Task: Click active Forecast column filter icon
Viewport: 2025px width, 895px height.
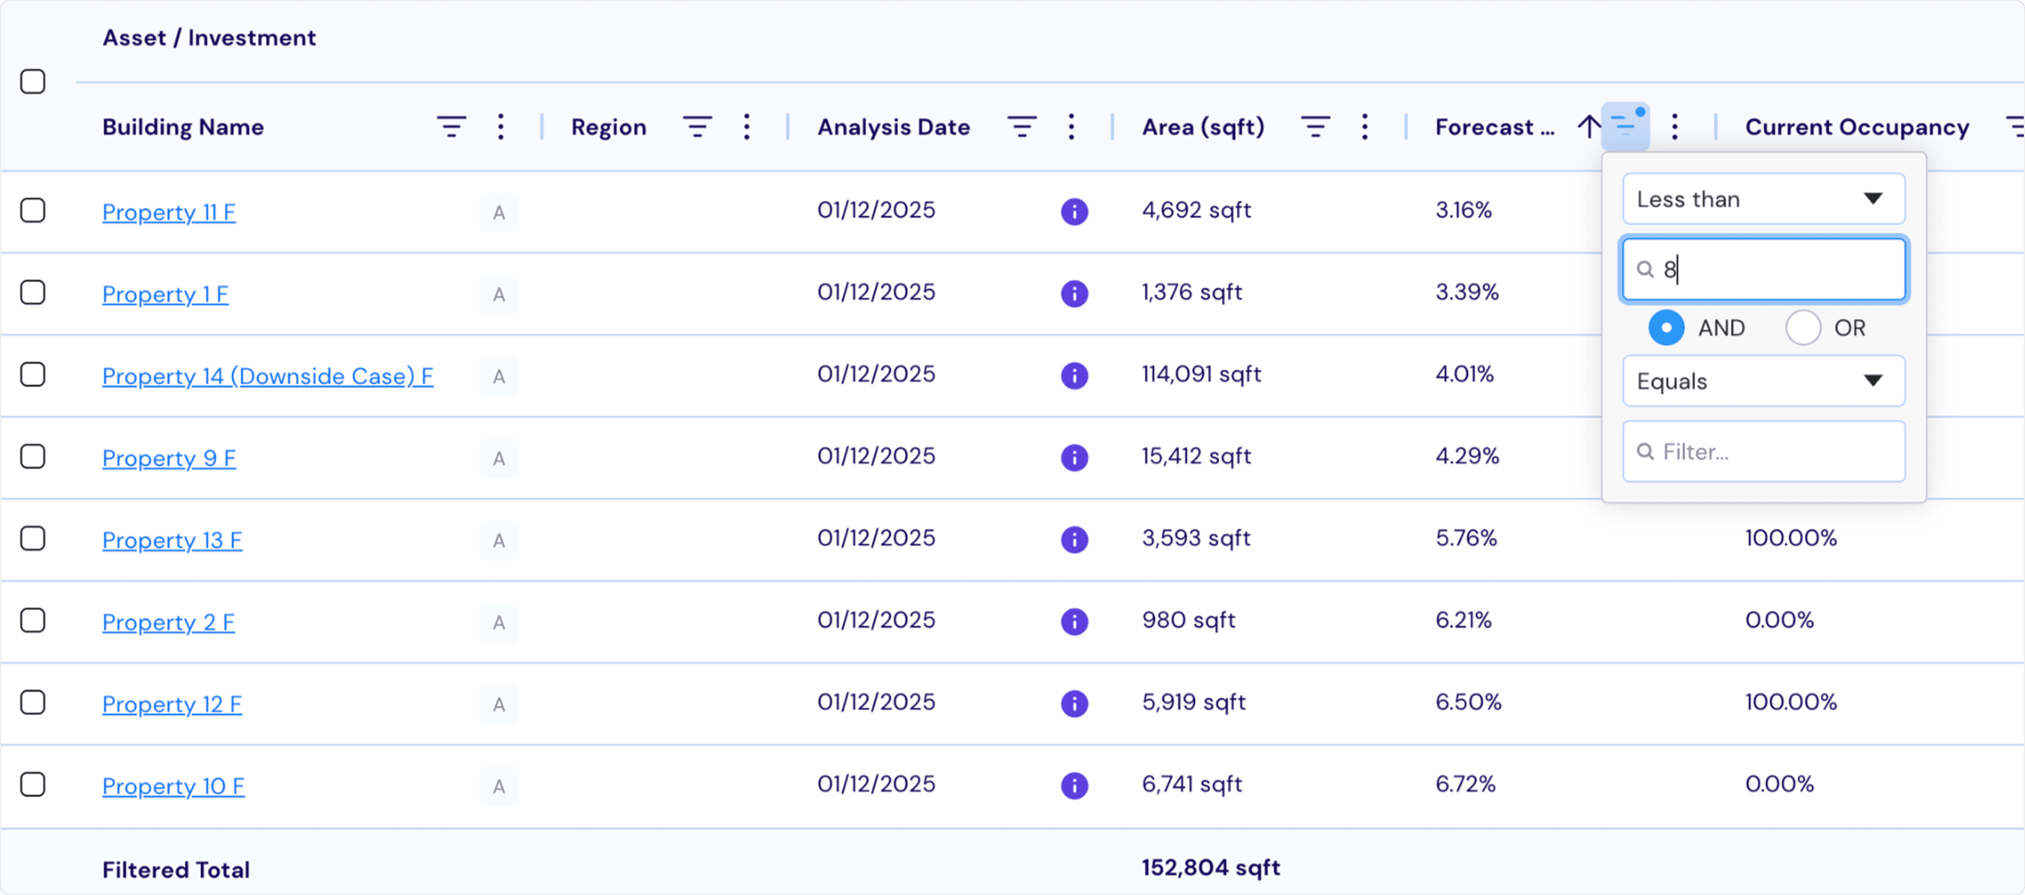Action: (1625, 126)
